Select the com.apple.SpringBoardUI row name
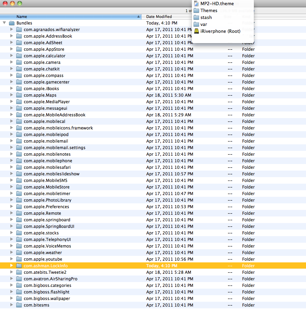This screenshot has height=309, width=306. click(49, 226)
